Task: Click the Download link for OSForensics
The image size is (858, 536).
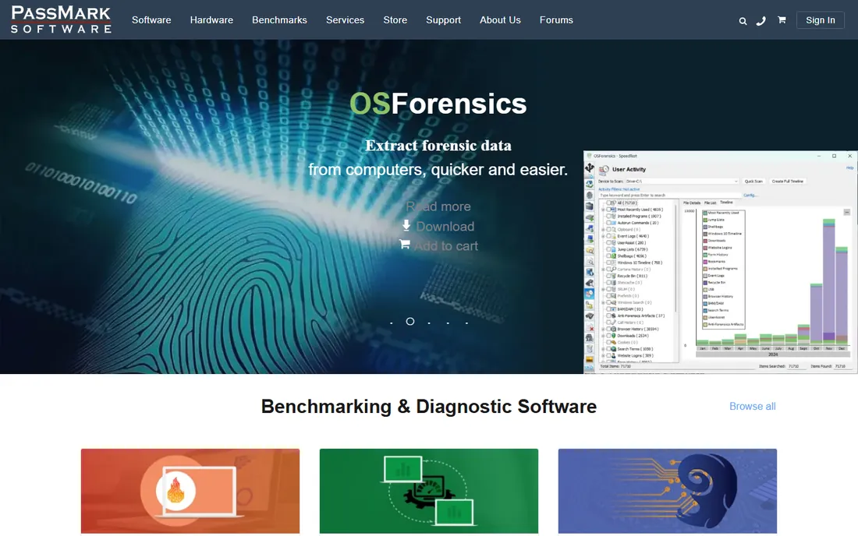Action: coord(445,226)
